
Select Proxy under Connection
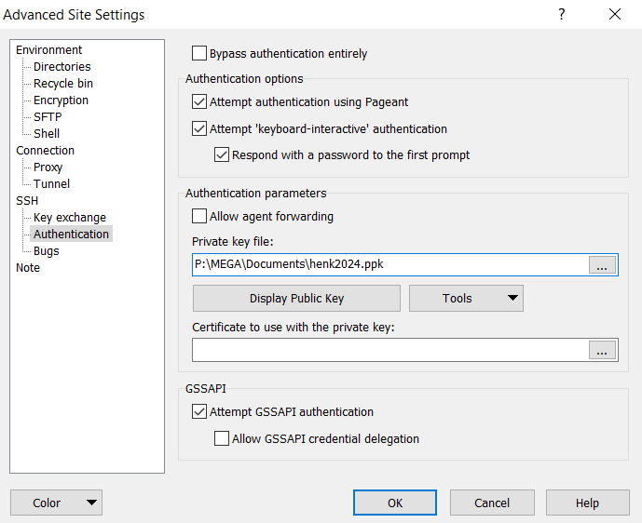pyautogui.click(x=48, y=168)
